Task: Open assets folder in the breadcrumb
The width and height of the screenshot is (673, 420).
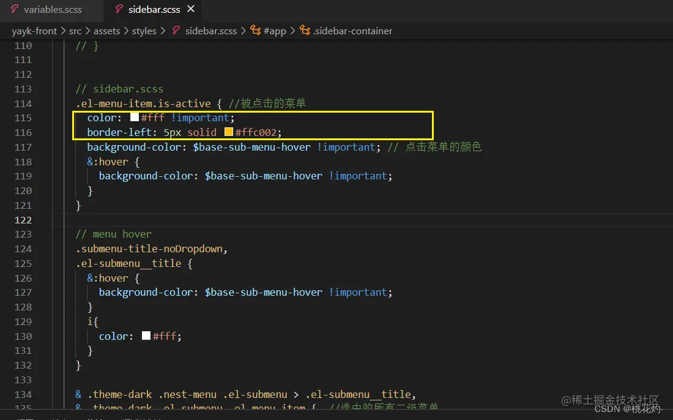Action: [x=106, y=31]
